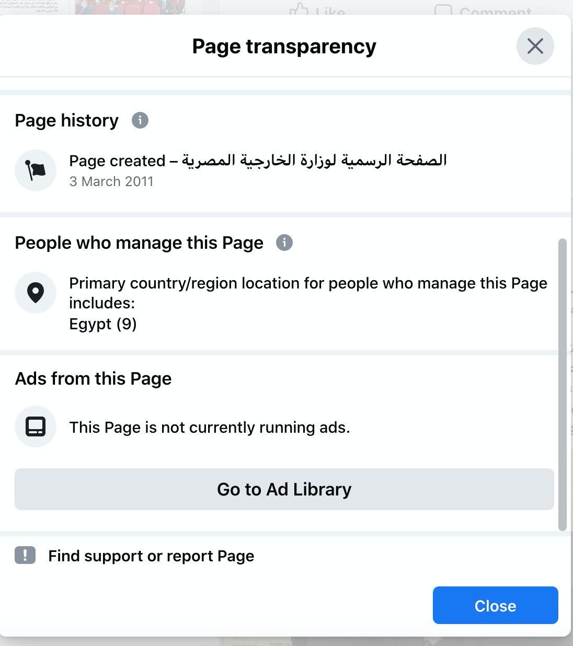Click the location pin icon
This screenshot has width=573, height=646.
tap(36, 293)
